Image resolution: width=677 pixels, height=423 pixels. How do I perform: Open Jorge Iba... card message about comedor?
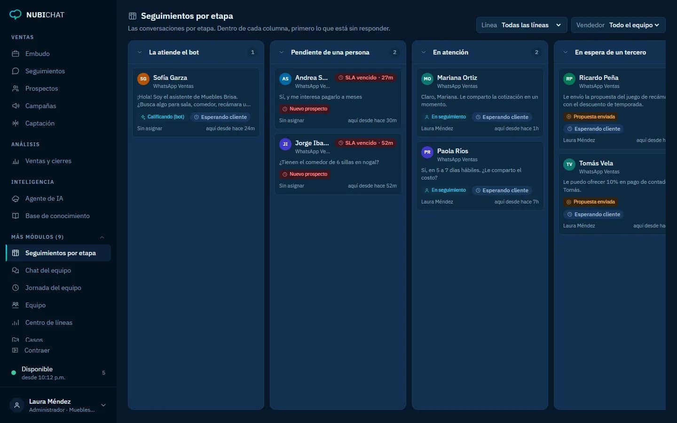tap(329, 162)
